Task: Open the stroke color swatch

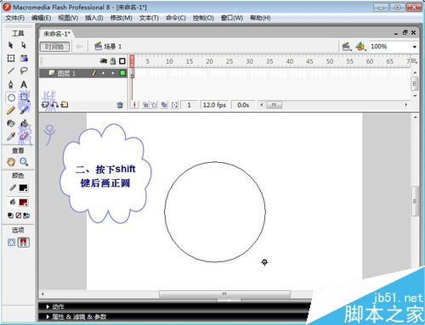Action: point(23,188)
